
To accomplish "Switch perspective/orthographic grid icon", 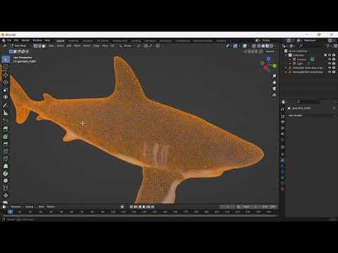I will 274,95.
